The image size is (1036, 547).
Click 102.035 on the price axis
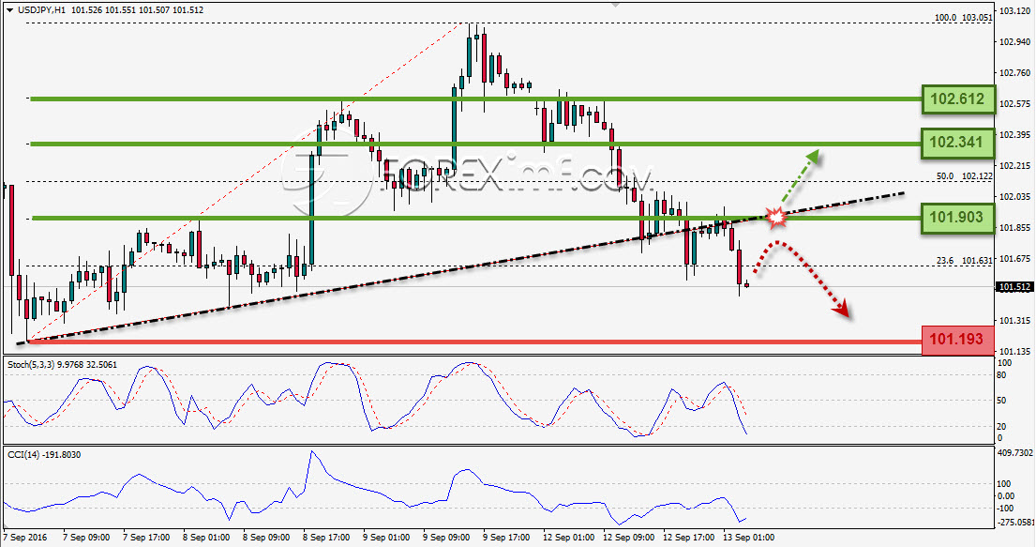click(1014, 196)
